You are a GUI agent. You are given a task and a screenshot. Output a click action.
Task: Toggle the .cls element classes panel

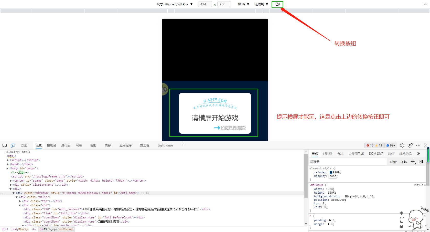(404, 162)
